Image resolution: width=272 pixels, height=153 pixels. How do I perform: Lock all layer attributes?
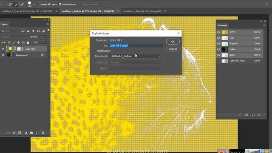[28, 42]
